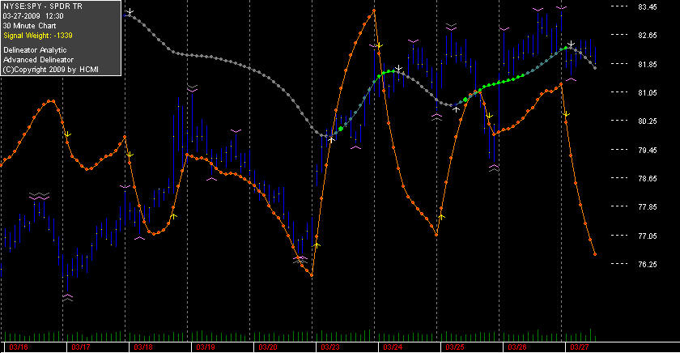680x353 pixels.
Task: Click the 03/16 date label
Action: (x=18, y=347)
